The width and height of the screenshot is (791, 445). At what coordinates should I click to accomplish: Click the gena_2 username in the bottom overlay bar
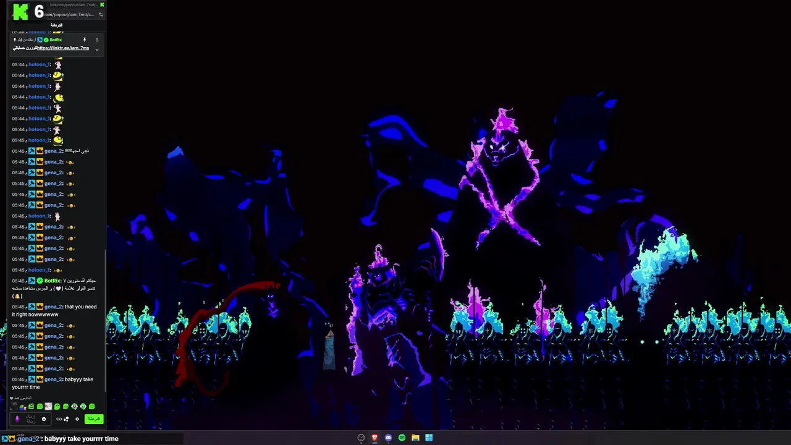28,439
